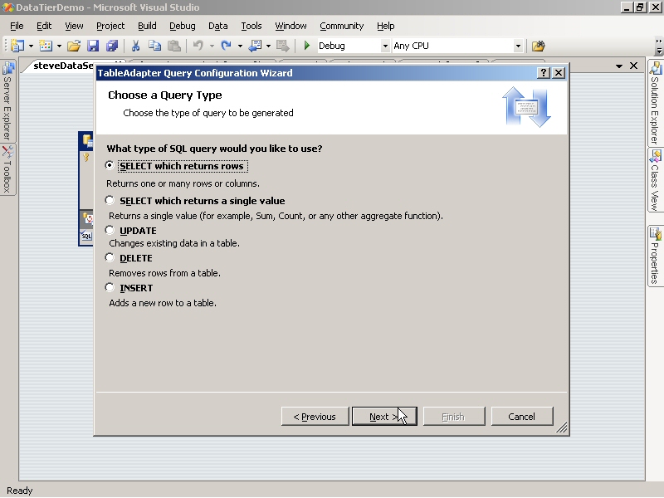Open the Properties side tab
This screenshot has width=664, height=498.
pos(655,256)
